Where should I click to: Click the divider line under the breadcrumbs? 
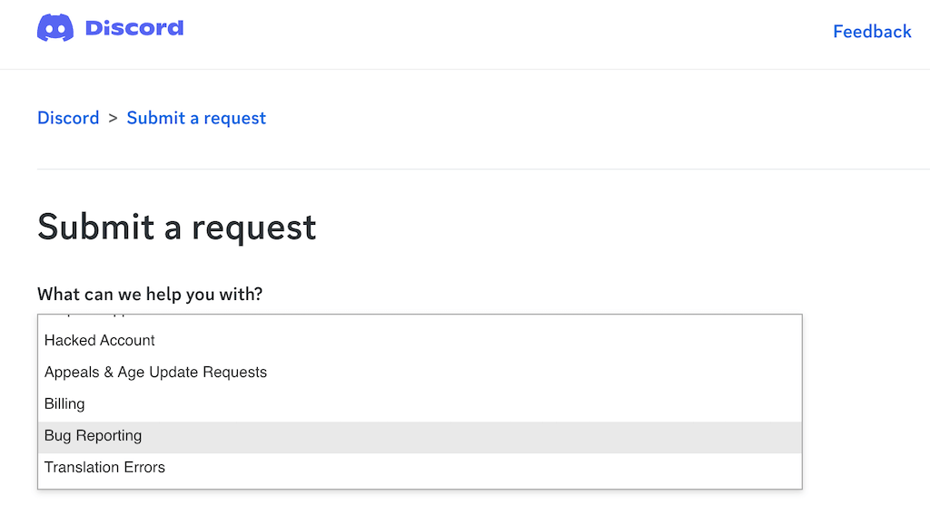[x=481, y=169]
